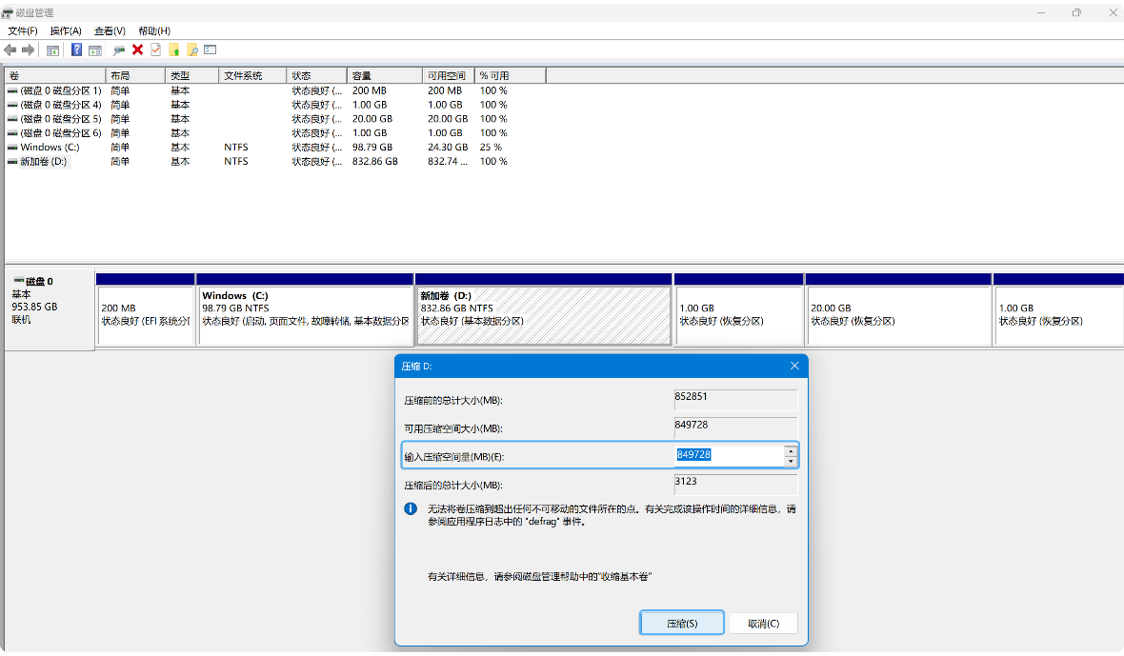Click the red X delete toolbar icon
1124x656 pixels.
point(138,50)
